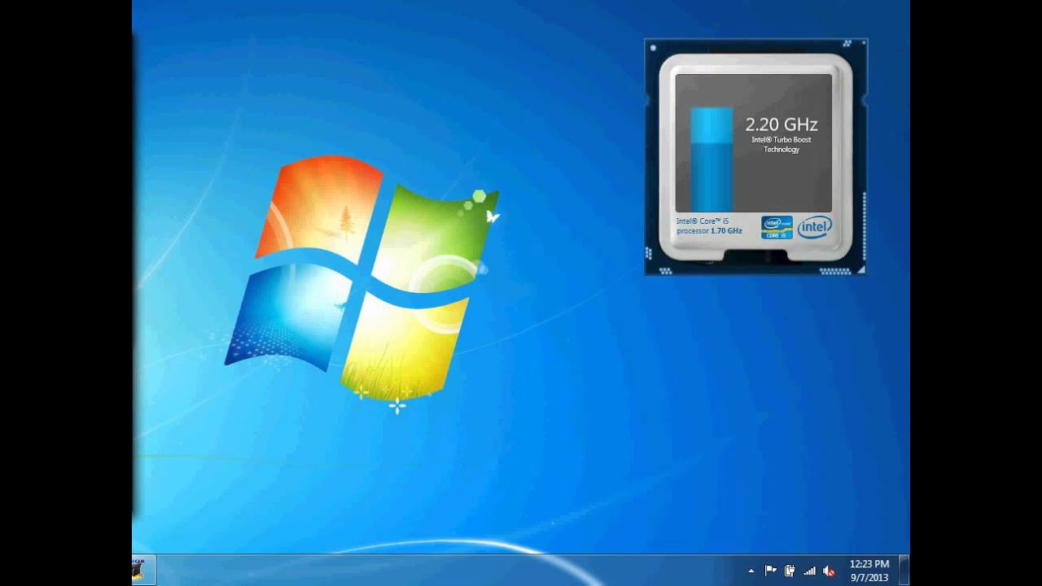1042x586 pixels.
Task: Click the blue frequency bar in the gadget
Action: [711, 160]
